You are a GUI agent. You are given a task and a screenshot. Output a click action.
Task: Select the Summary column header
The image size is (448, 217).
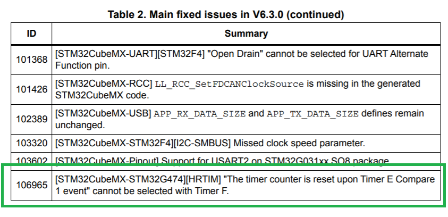[x=246, y=34]
